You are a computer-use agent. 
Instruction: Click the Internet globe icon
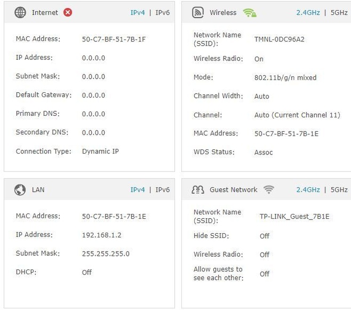coord(20,13)
